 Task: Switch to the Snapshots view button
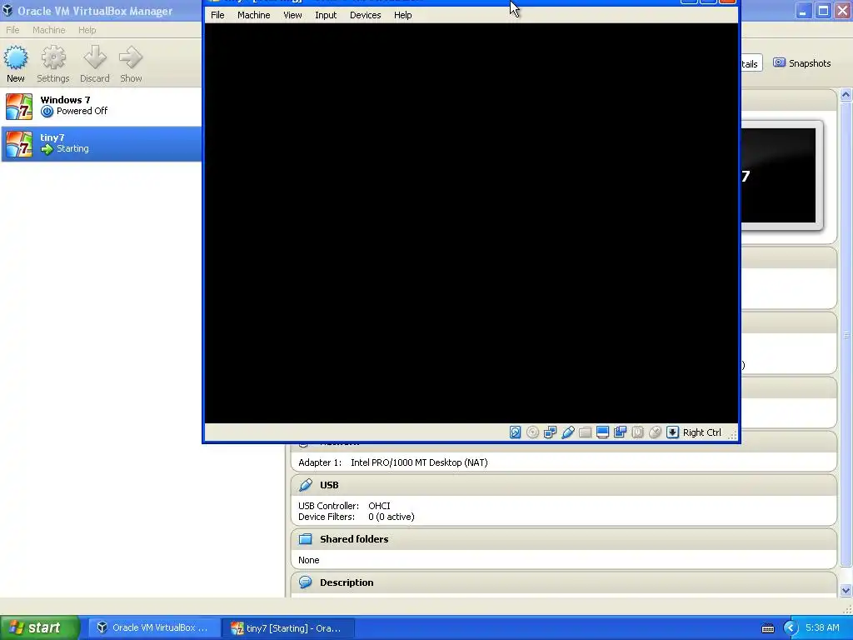click(802, 63)
